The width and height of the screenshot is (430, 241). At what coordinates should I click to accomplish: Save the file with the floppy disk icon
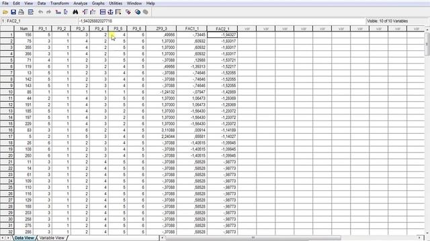[13, 12]
